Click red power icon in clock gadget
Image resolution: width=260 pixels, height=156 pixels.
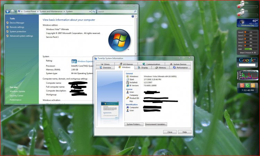[x=242, y=85]
